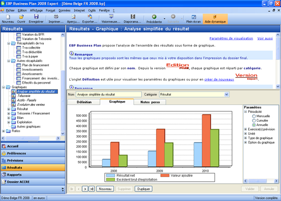Select the Cumulée periodicity option
The image size is (281, 201).
coord(254,121)
